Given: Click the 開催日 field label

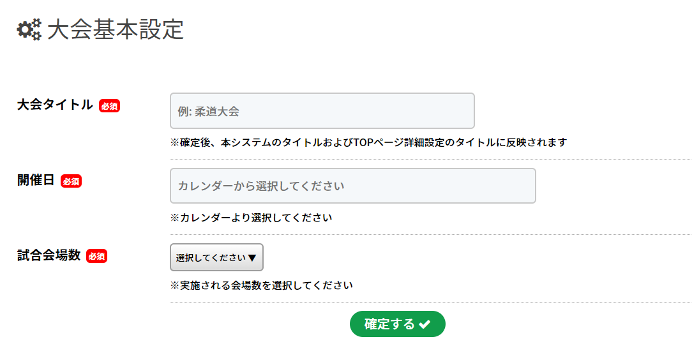Looking at the screenshot, I should click(36, 181).
